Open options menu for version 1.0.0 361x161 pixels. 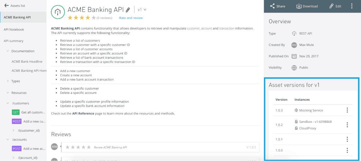click(347, 150)
